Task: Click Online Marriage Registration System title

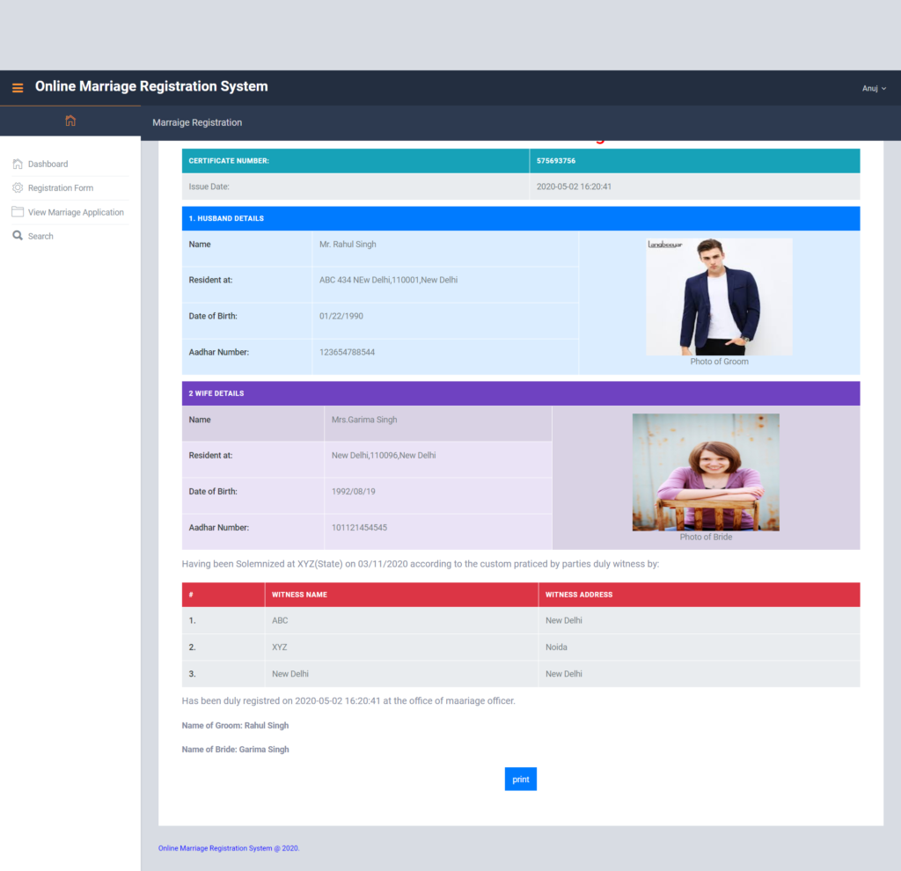Action: (x=150, y=86)
